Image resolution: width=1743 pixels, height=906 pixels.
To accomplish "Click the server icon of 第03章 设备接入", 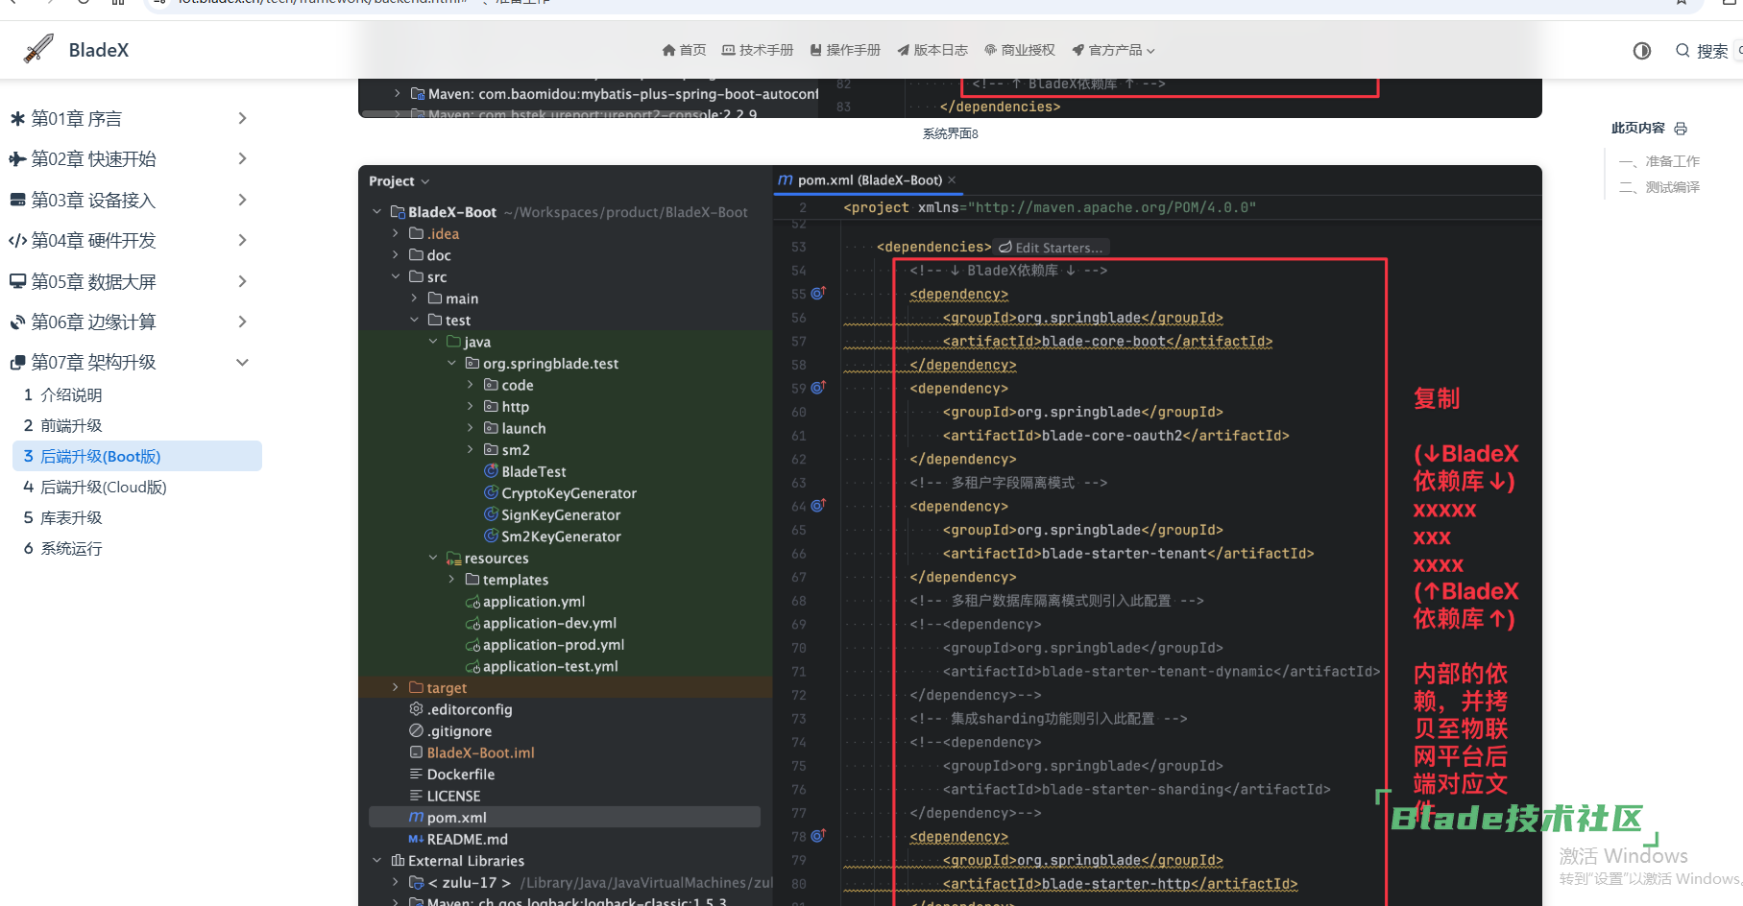I will coord(17,200).
